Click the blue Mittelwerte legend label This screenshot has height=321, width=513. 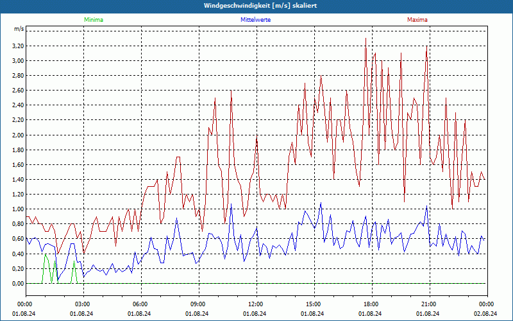pyautogui.click(x=255, y=20)
